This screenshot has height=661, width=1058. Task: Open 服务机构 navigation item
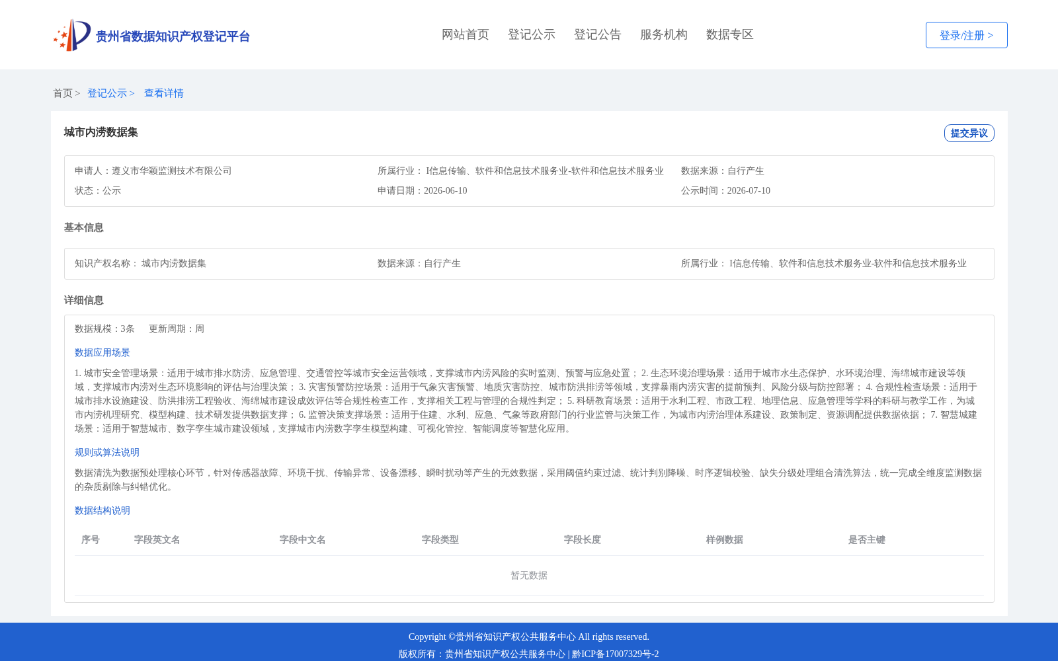[x=664, y=34]
